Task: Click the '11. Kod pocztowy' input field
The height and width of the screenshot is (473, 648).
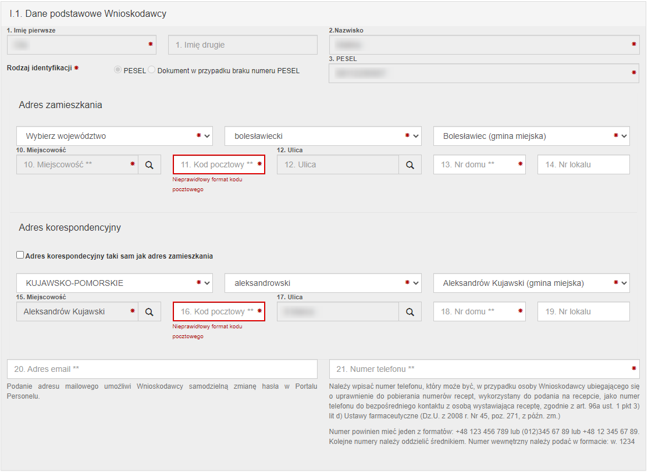Action: click(216, 165)
